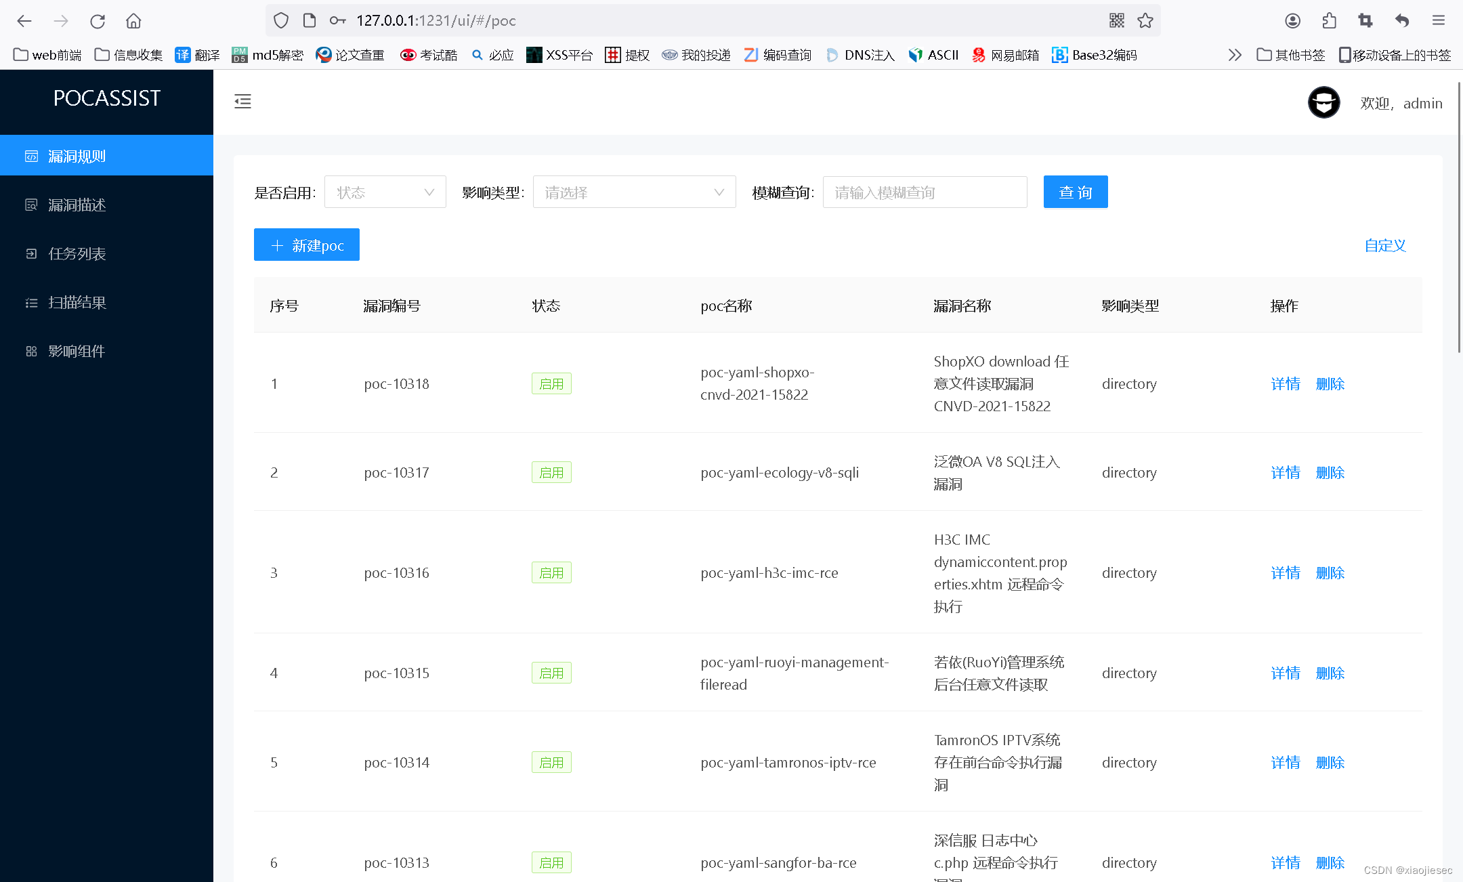Expand the 影响类型 select dropdown
Image resolution: width=1463 pixels, height=882 pixels.
point(634,192)
